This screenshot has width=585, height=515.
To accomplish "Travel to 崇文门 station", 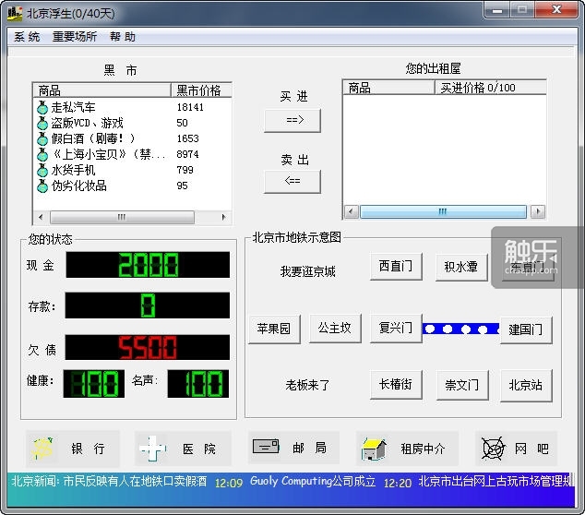I will [x=462, y=385].
